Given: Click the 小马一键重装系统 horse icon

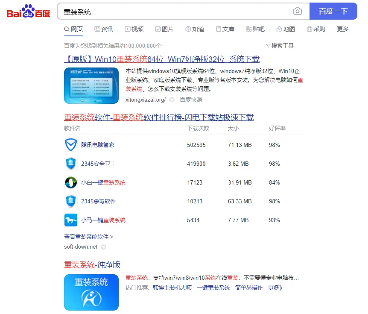Looking at the screenshot, I should click(x=70, y=220).
